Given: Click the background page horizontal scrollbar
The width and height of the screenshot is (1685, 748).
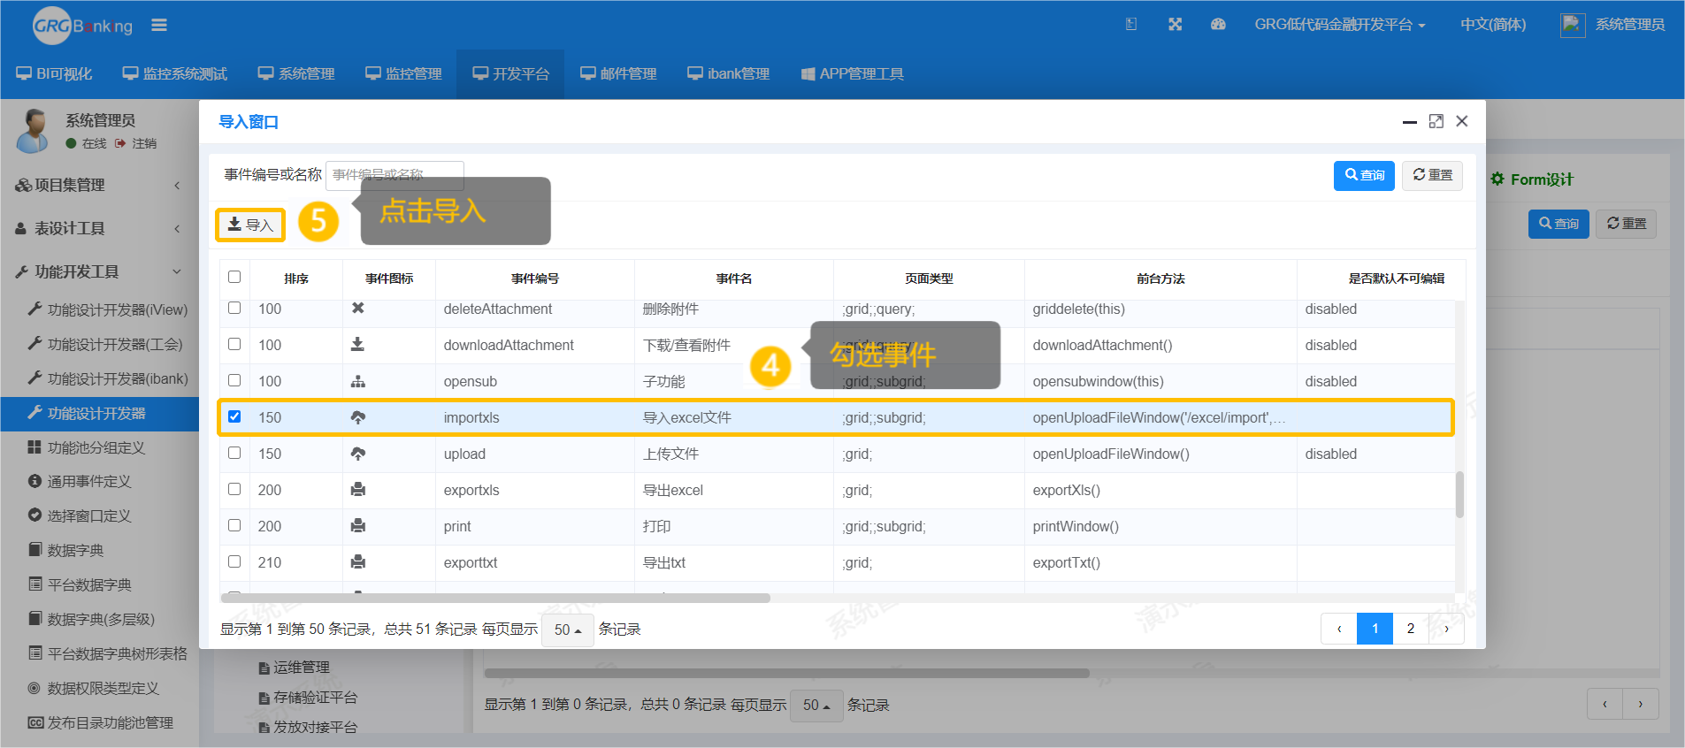Looking at the screenshot, I should 786,673.
